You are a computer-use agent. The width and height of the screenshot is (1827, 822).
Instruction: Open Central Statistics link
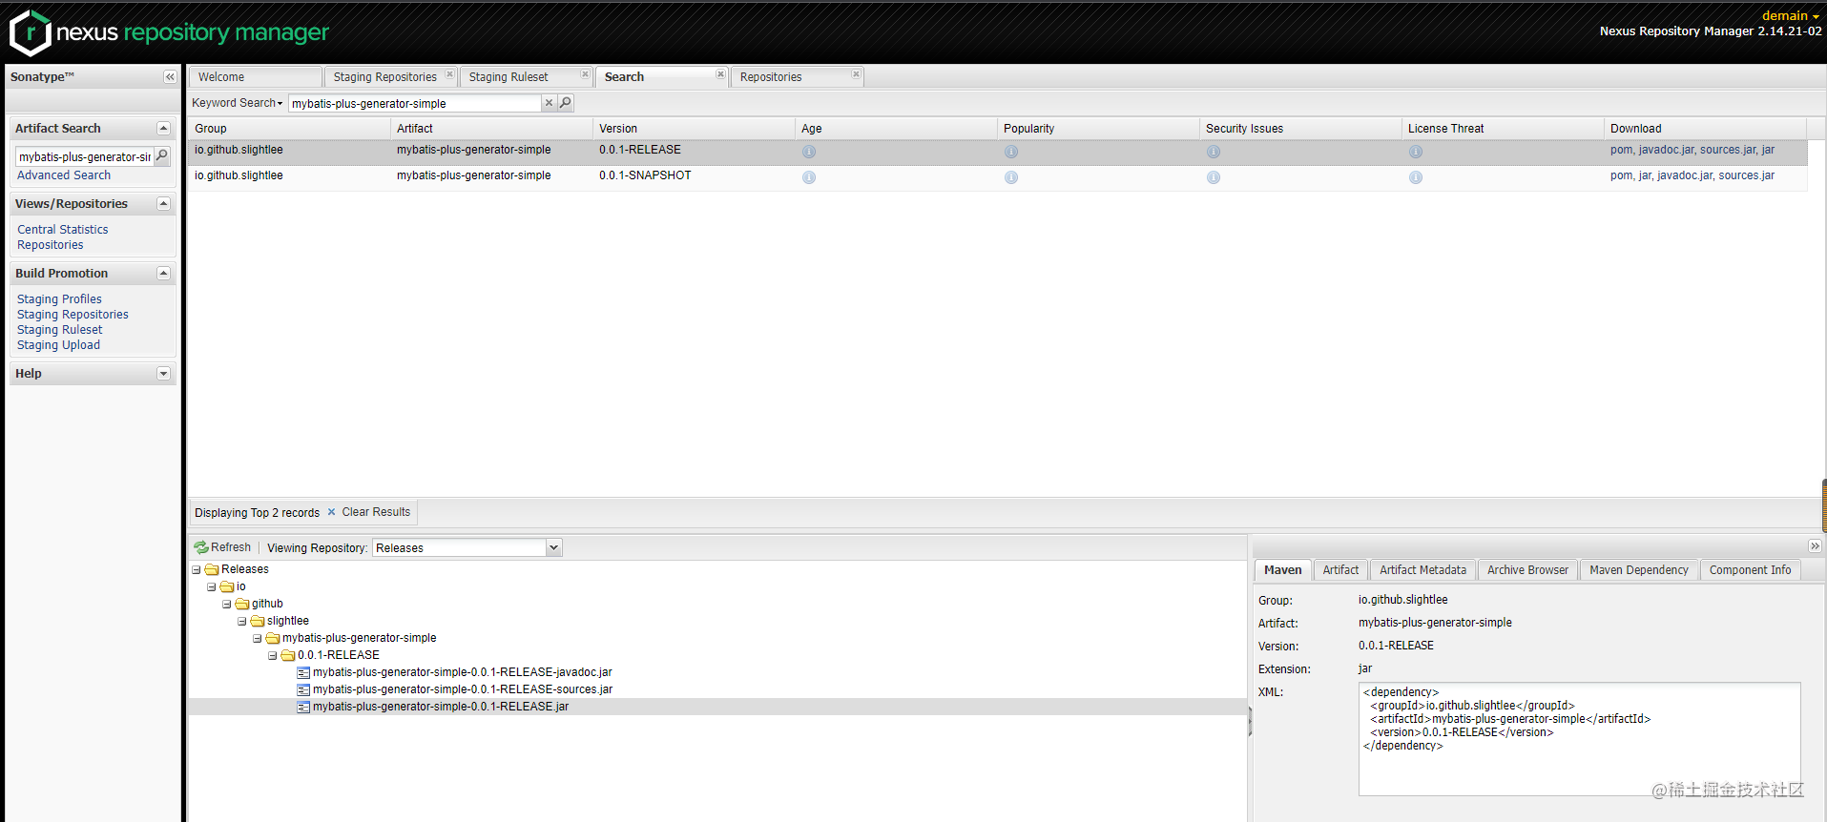[x=63, y=230]
